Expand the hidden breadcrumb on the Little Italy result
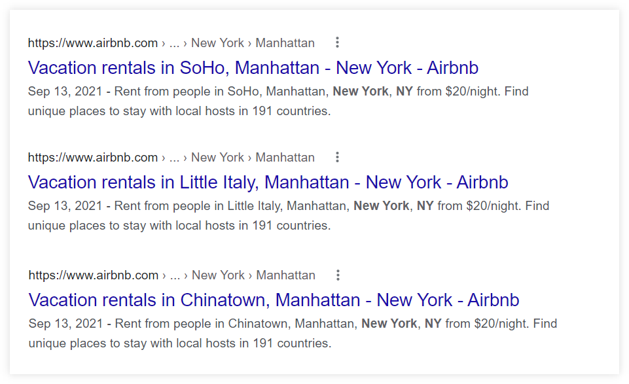The height and width of the screenshot is (384, 629). coord(175,157)
